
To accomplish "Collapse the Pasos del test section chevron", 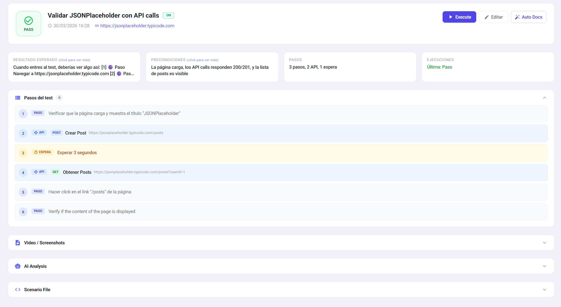I will [x=544, y=98].
